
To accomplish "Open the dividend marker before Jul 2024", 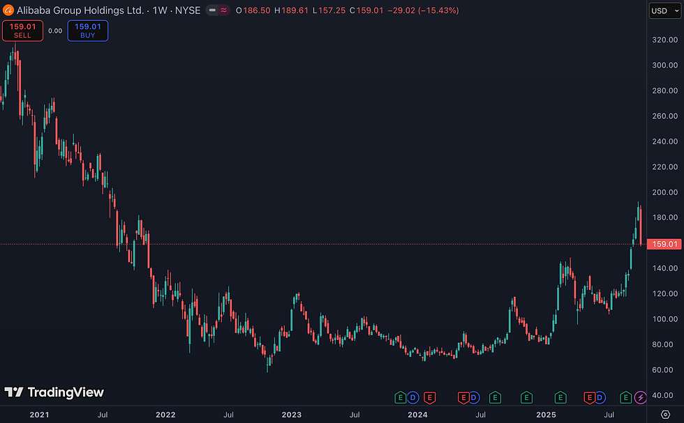I will point(474,397).
